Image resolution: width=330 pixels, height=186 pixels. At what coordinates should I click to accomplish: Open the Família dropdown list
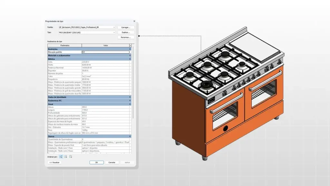(114, 27)
